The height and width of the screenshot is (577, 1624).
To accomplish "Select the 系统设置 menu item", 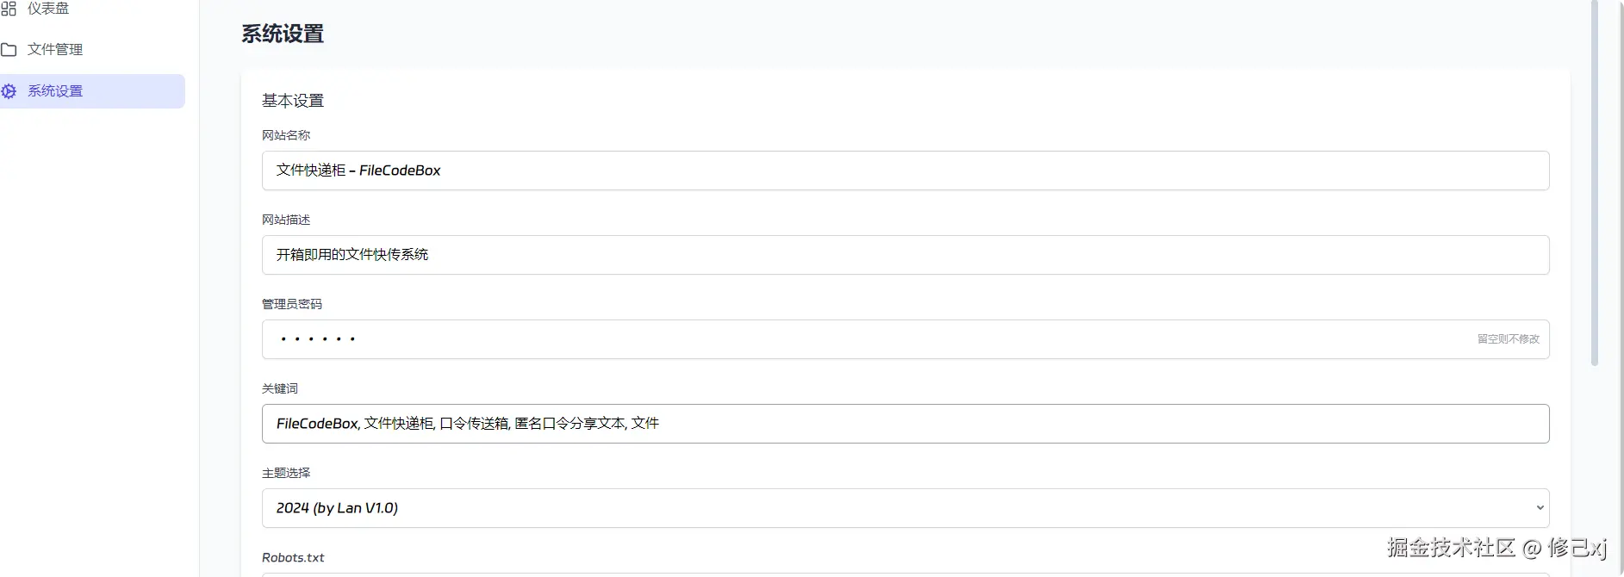I will (92, 91).
